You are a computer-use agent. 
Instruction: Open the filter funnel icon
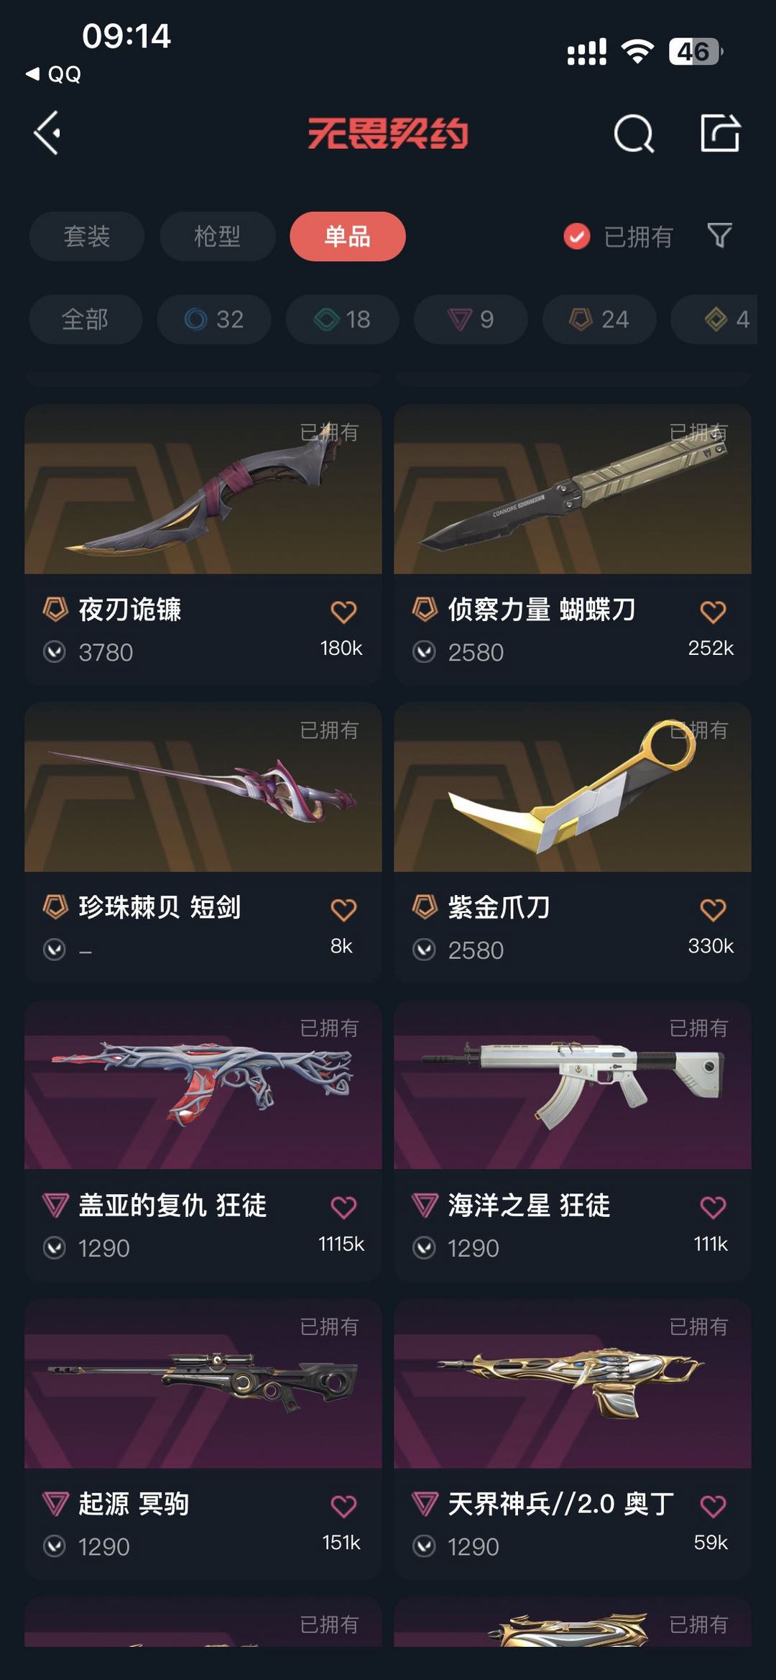coord(719,236)
